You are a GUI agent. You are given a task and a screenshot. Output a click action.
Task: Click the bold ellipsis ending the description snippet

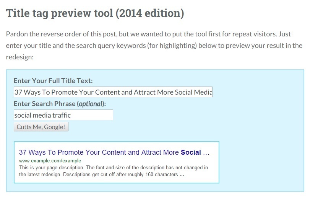click(x=182, y=175)
